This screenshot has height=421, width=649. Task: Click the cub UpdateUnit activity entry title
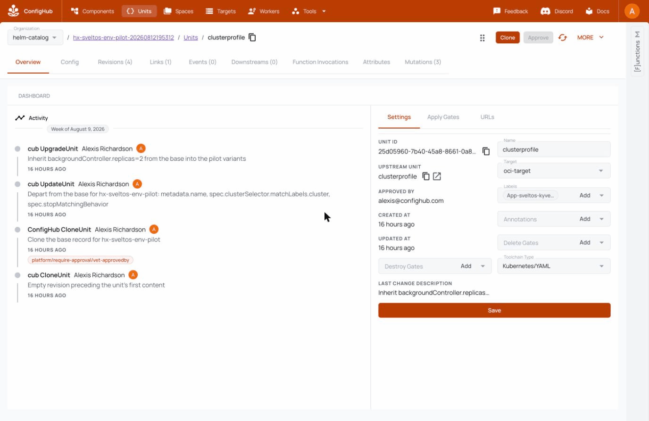(x=51, y=184)
